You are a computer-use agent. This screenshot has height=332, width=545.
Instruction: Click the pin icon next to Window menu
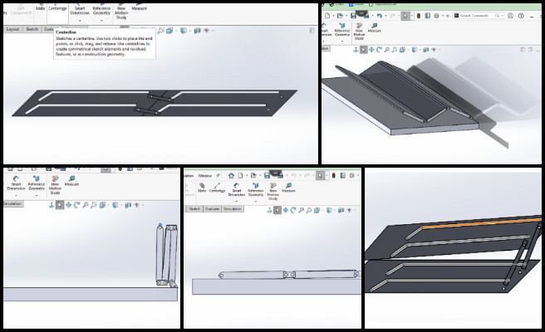click(218, 176)
